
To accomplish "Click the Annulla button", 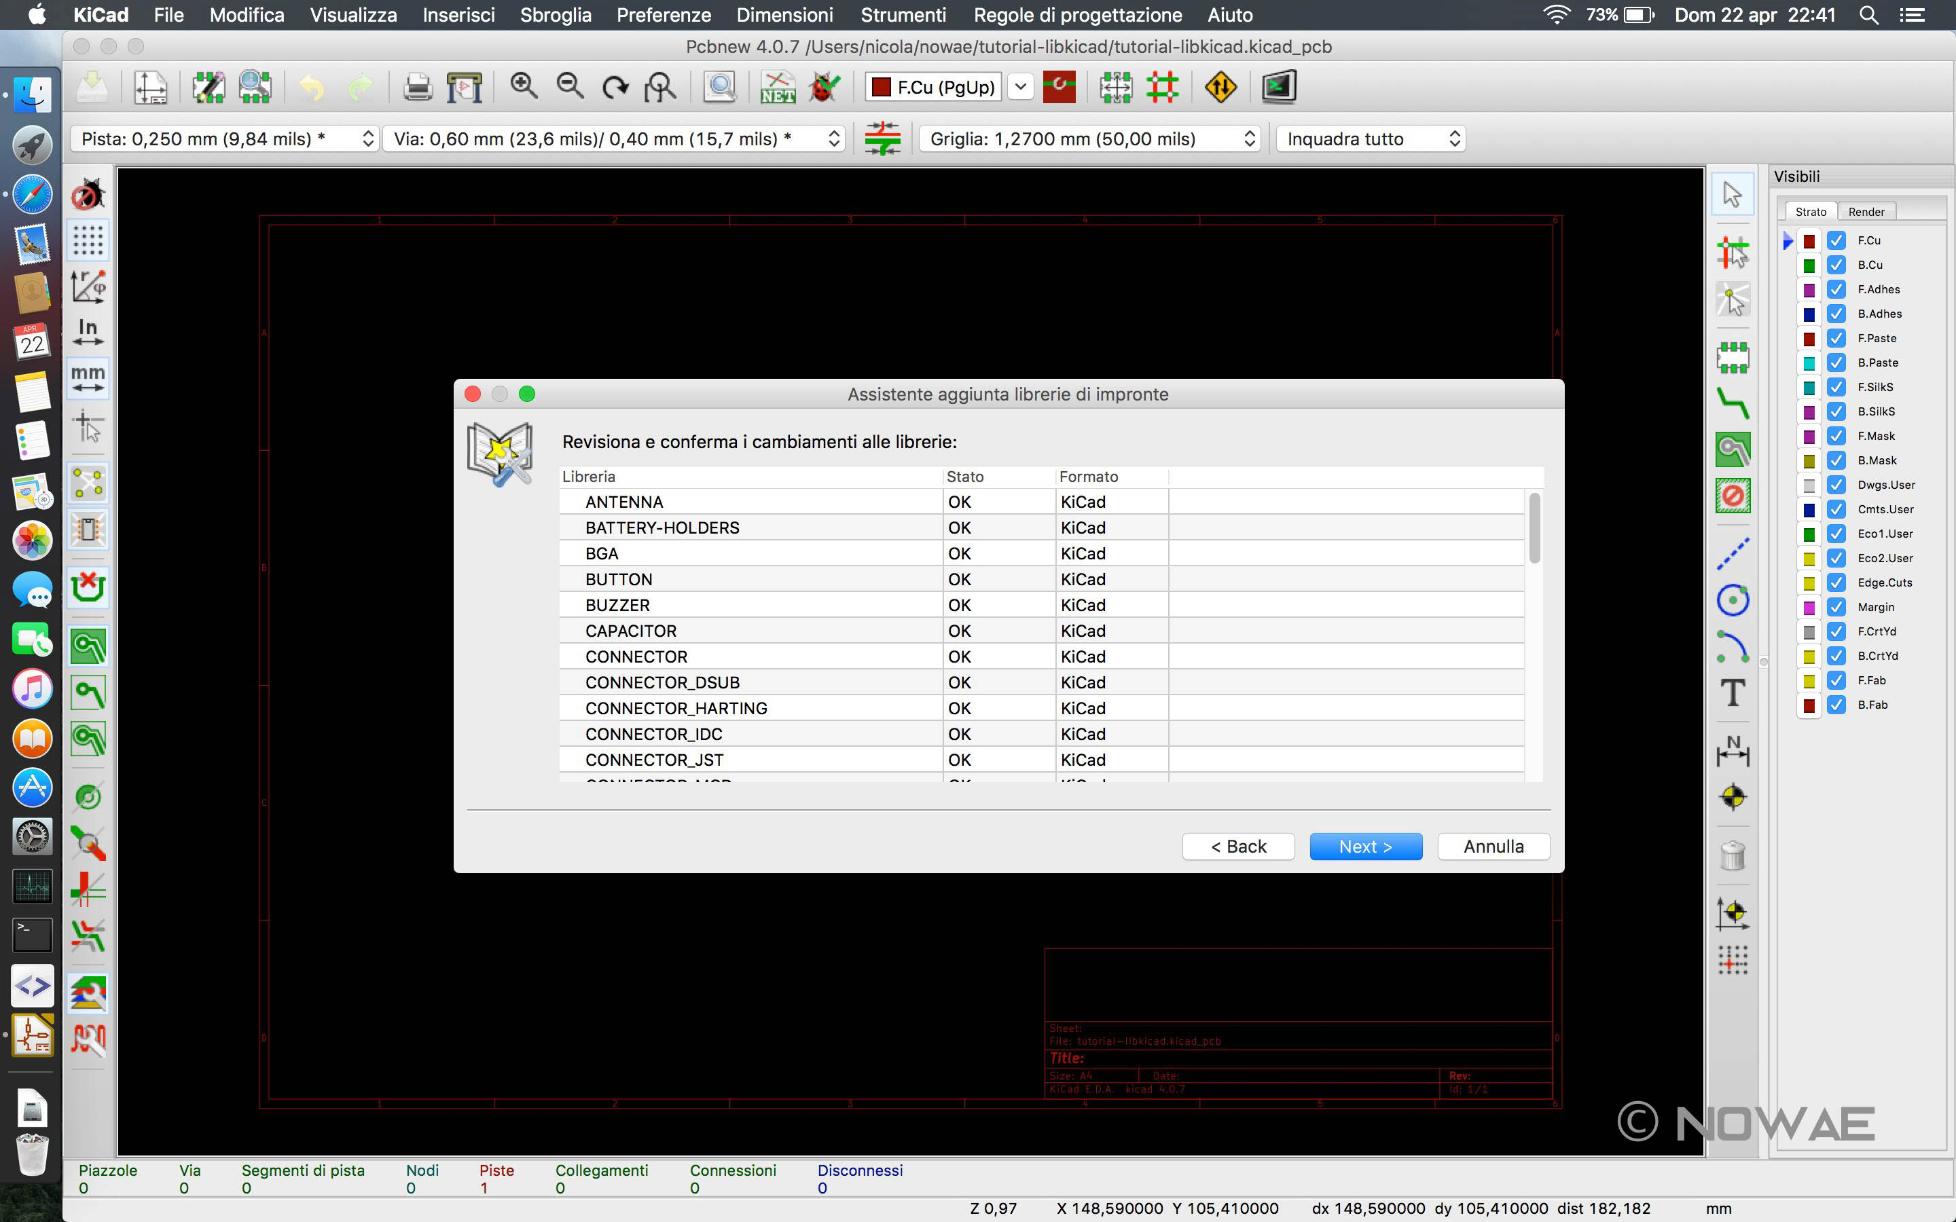I will tap(1493, 846).
